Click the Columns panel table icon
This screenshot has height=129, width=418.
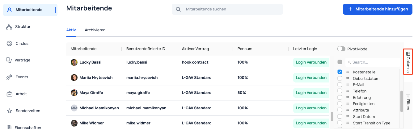(408, 53)
